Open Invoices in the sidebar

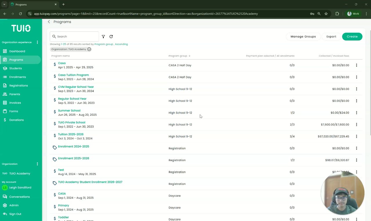tap(15, 103)
